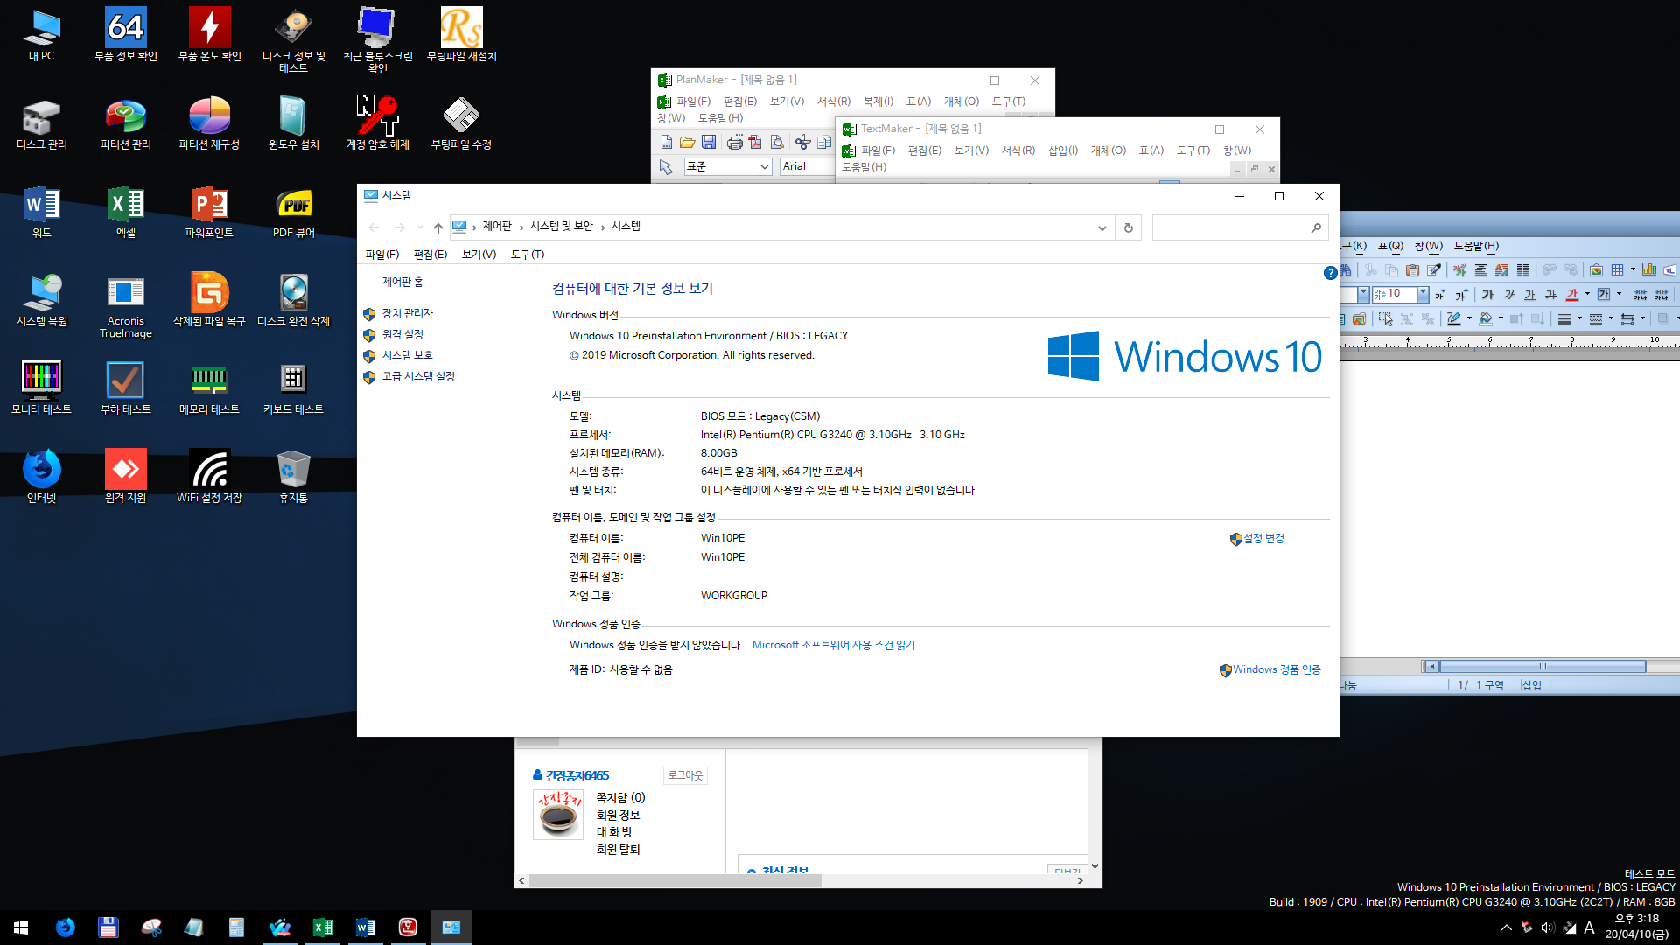The height and width of the screenshot is (945, 1680).
Task: Open 도구(T) menu in System window
Action: 528,255
